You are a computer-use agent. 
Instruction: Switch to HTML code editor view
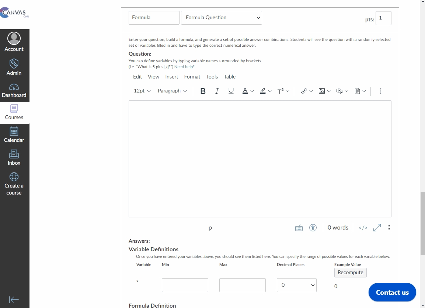point(363,228)
